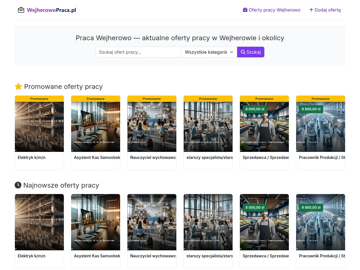The width and height of the screenshot is (360, 270).
Task: Select the starszy specjalista title under Promowane
Action: [x=210, y=157]
